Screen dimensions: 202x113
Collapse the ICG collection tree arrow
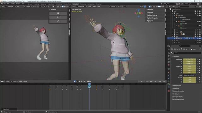(x=170, y=11)
